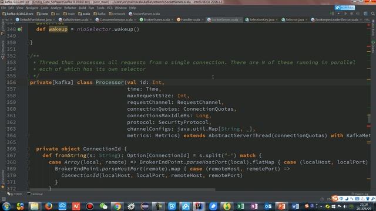This screenshot has height=211, width=376.
Task: Switch to ZookeeperLeaderElector.scala tab
Action: (x=336, y=19)
